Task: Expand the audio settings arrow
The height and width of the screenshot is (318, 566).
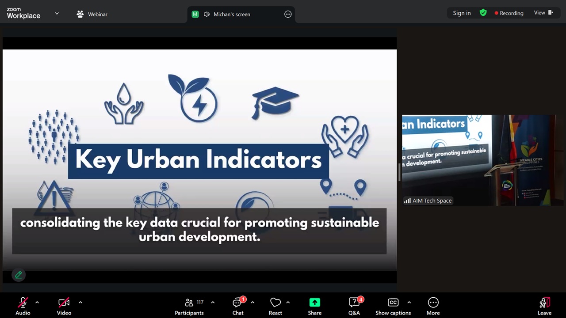Action: pyautogui.click(x=37, y=303)
